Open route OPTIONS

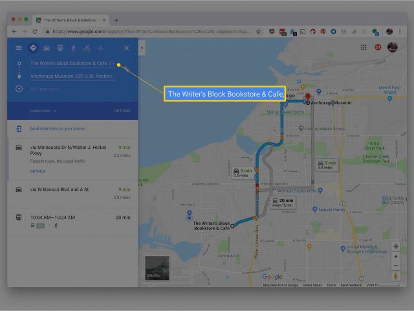click(x=122, y=111)
